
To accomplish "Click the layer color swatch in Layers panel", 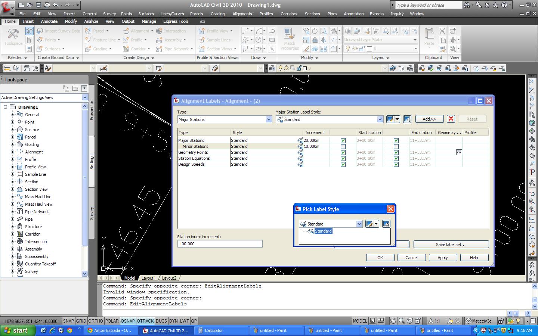I will (x=370, y=49).
